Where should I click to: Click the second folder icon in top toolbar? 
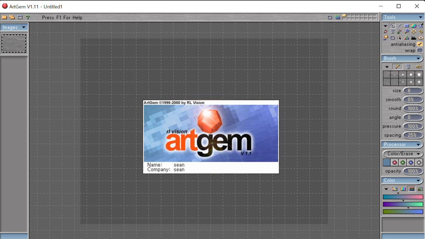pos(12,17)
